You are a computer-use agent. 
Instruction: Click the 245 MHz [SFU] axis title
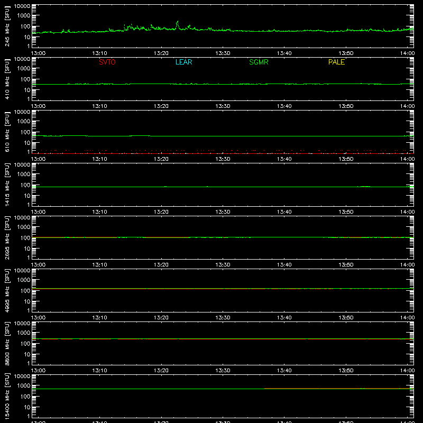[x=7, y=26]
